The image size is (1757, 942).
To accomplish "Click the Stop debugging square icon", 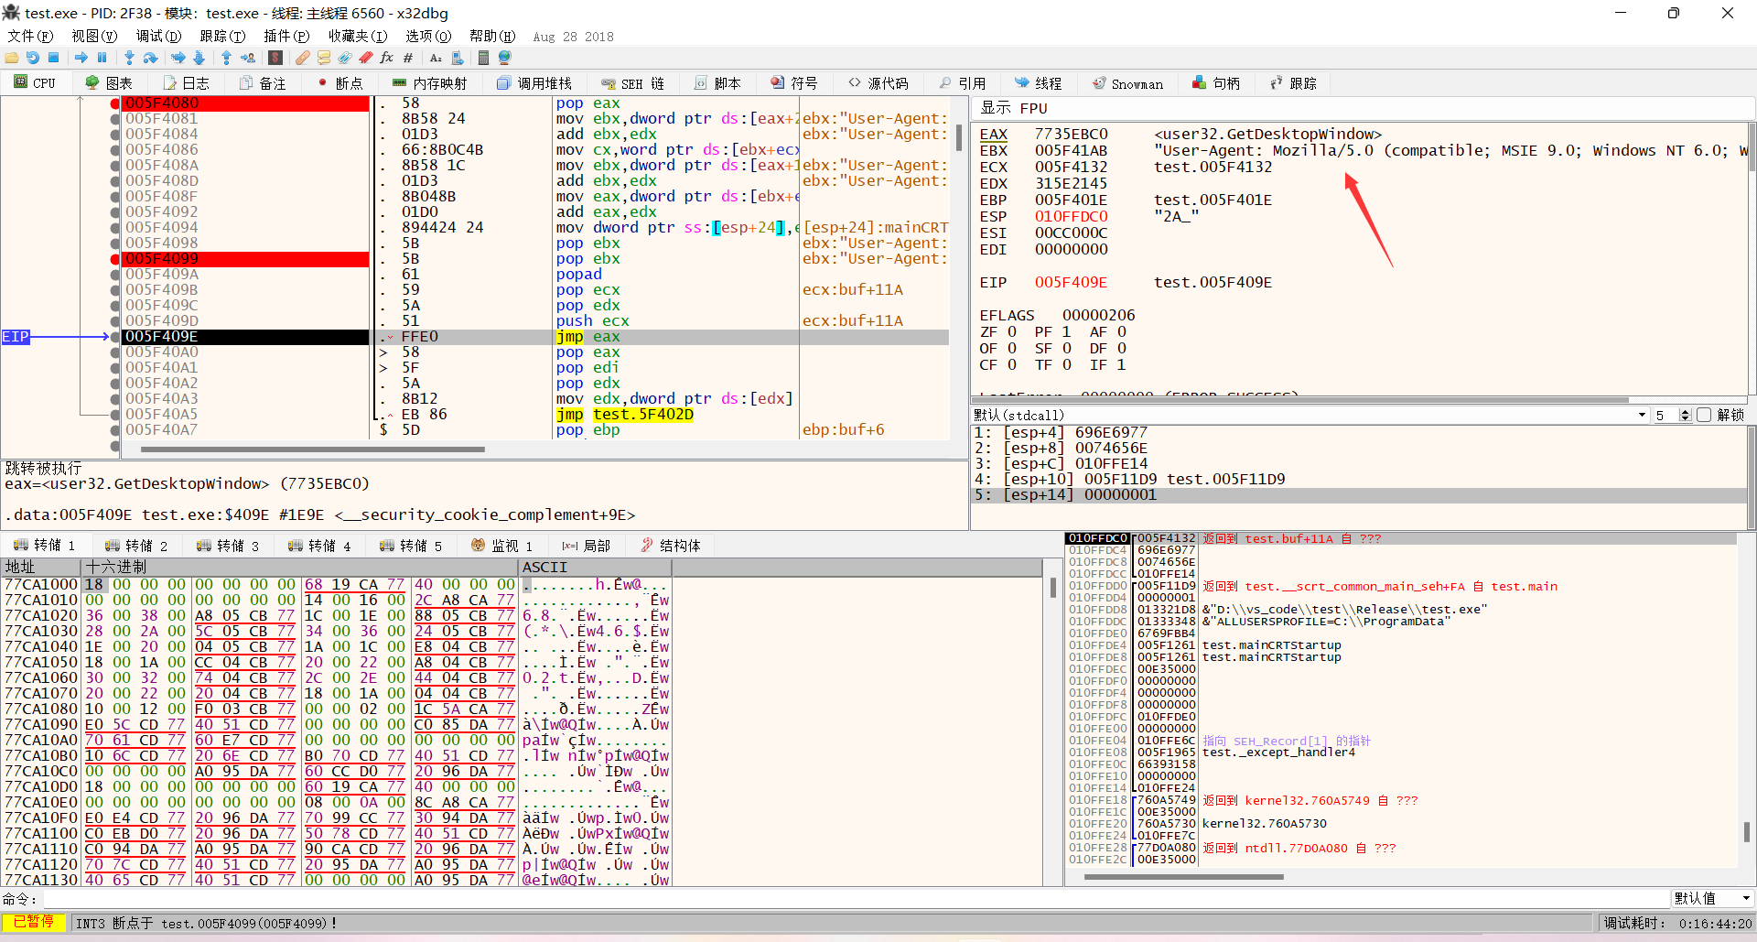I will [x=54, y=58].
